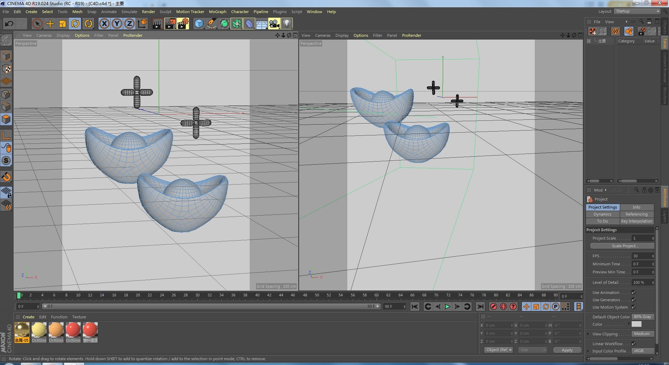This screenshot has height=365, width=669.
Task: Select Polygons mode in left sidebar
Action: tap(7, 119)
